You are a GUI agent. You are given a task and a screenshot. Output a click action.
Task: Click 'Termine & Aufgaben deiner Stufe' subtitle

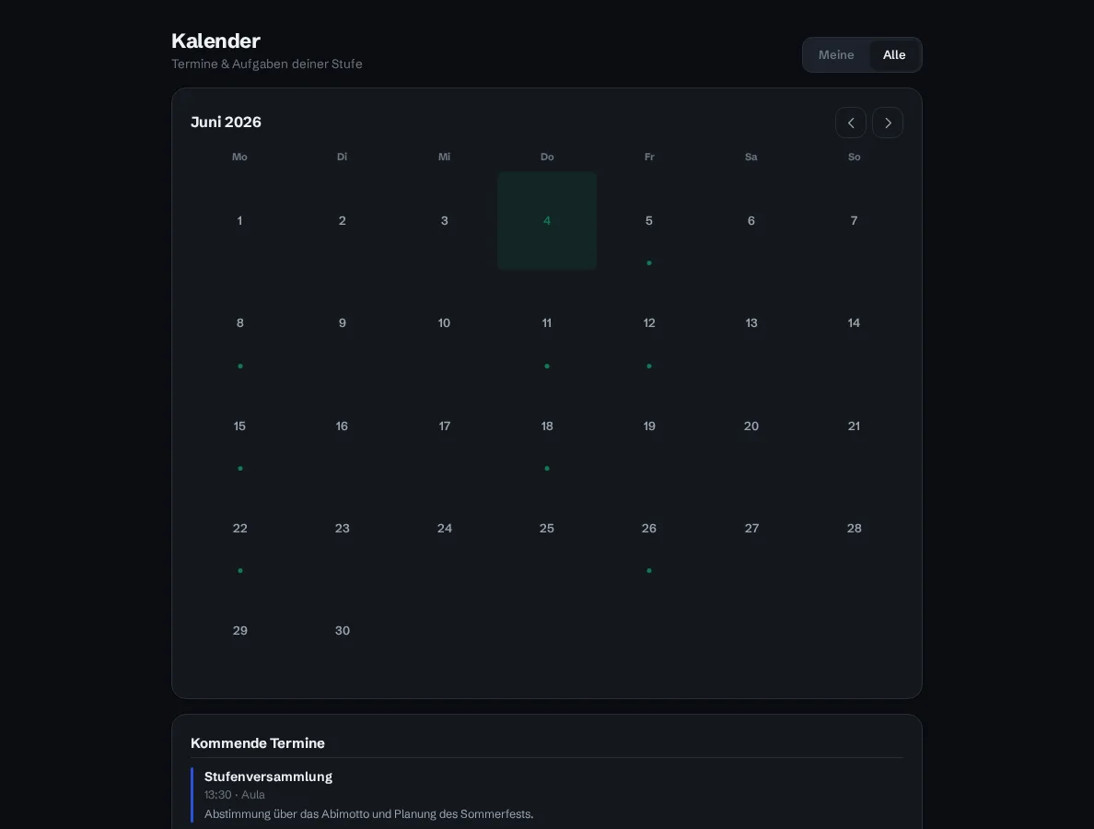266,64
